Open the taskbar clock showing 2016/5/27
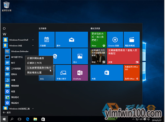Image resolution: width=165 pixels, height=122 pixels. [x=156, y=119]
